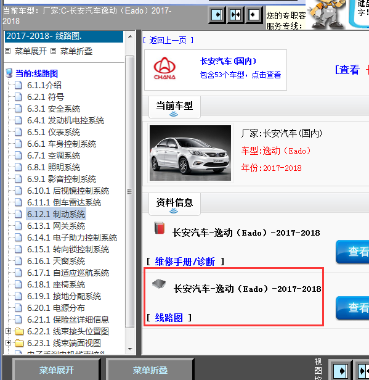Open 6.10.1 后视镜控制系统
369x380 pixels.
point(68,191)
